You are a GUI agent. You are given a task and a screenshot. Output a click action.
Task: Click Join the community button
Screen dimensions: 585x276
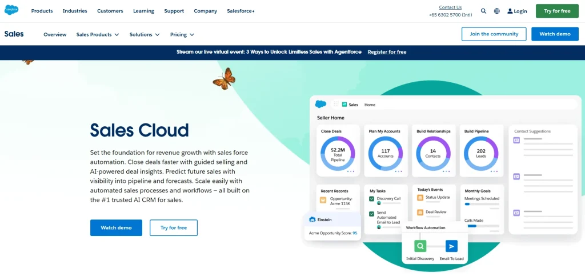(494, 34)
